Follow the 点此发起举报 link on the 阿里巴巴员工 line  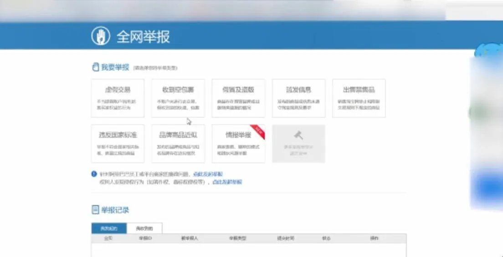click(x=208, y=174)
